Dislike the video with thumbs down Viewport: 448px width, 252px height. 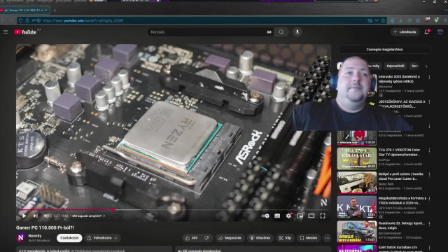(206, 238)
